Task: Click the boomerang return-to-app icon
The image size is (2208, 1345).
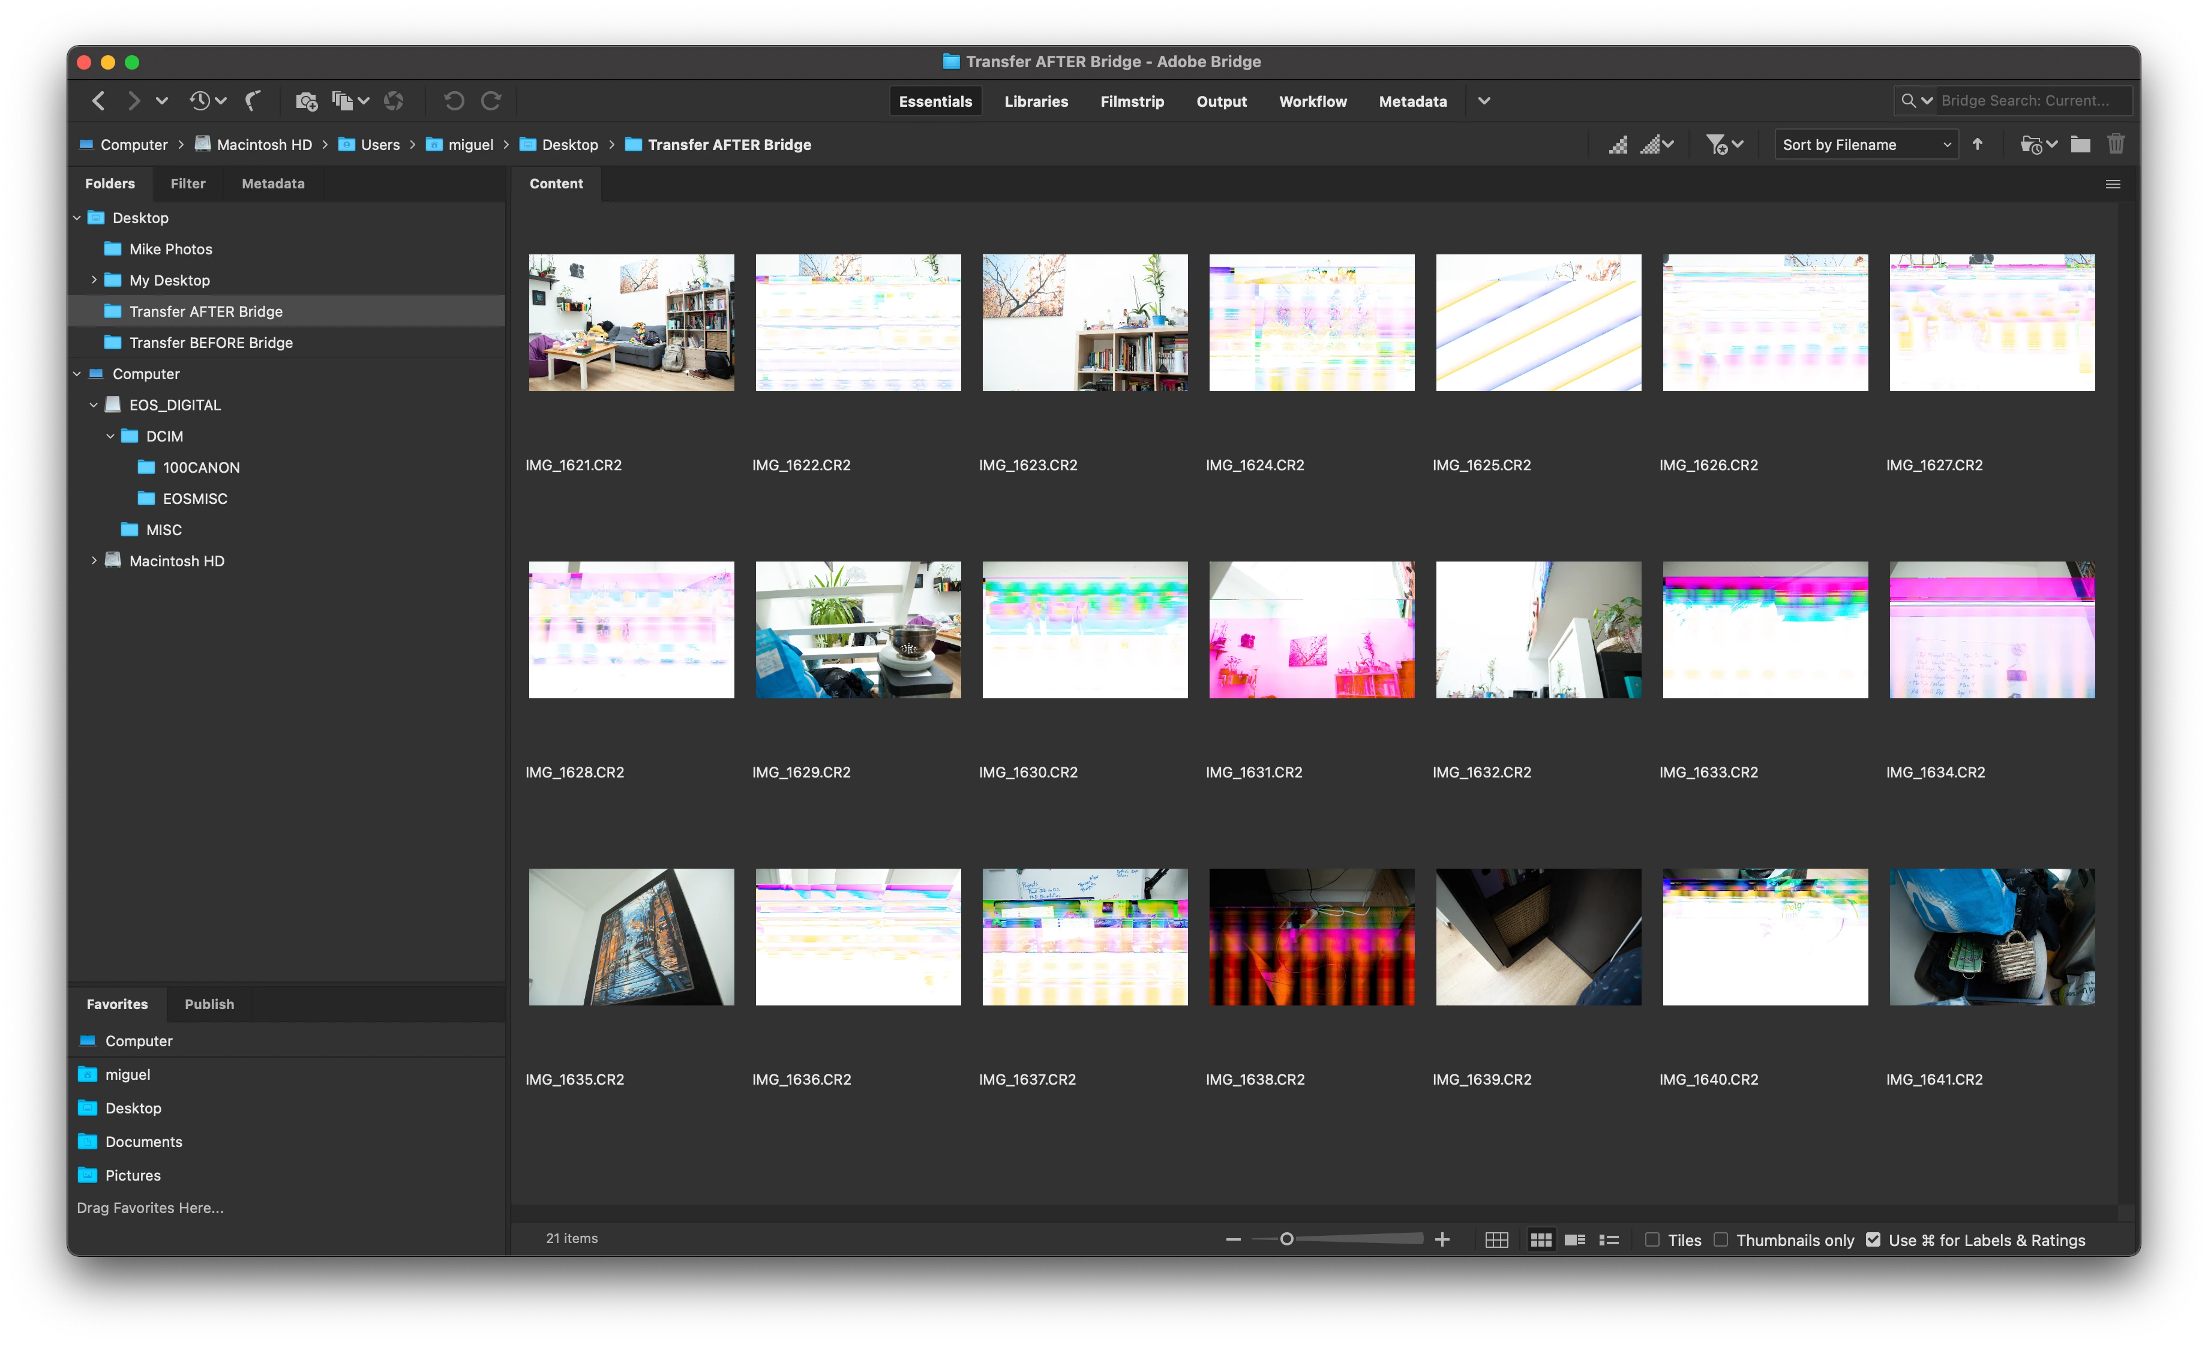Action: (x=254, y=101)
